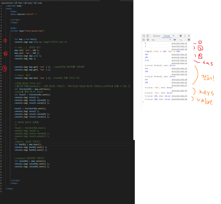Click code line 'let map = new Map();'

click(26, 39)
